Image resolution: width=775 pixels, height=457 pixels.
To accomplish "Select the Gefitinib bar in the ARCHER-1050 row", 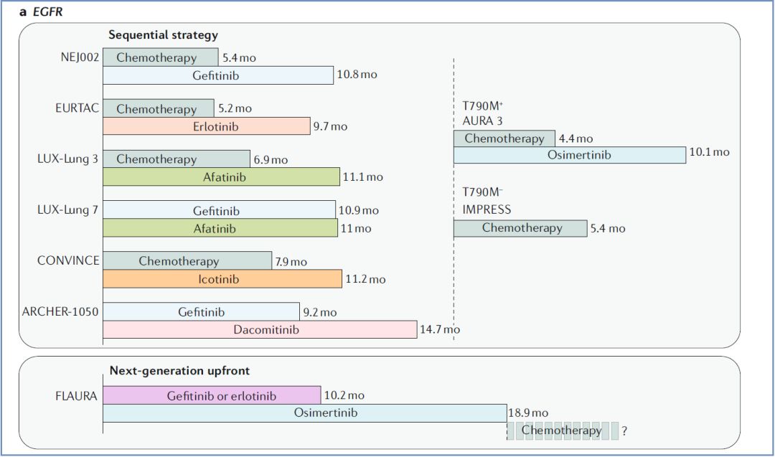I will [201, 312].
